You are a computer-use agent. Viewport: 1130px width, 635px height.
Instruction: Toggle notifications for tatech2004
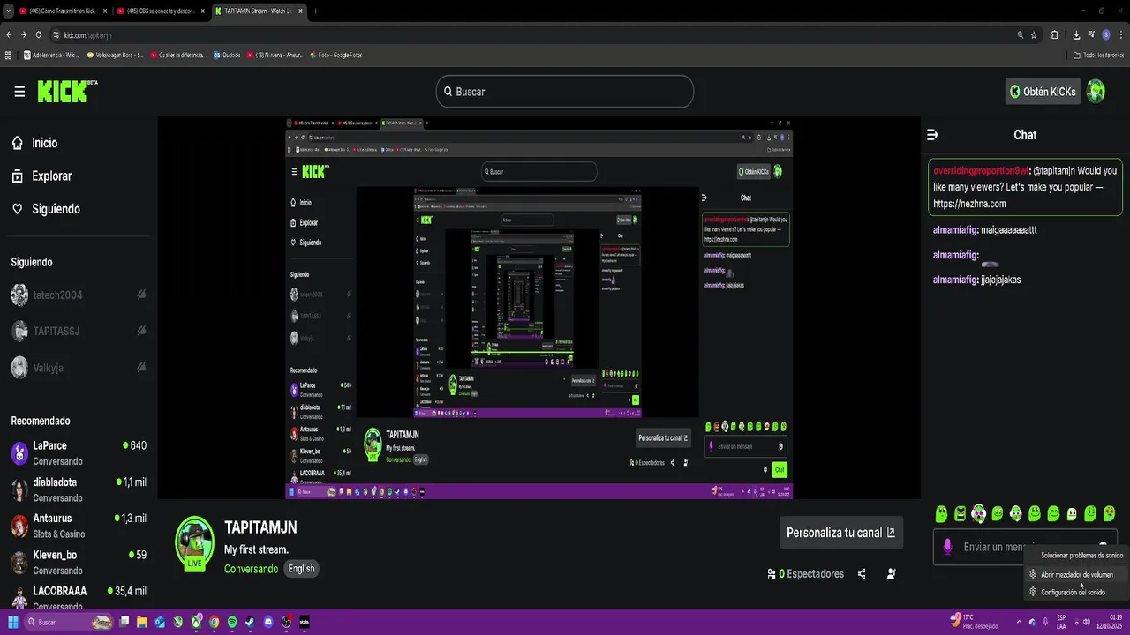click(x=141, y=295)
